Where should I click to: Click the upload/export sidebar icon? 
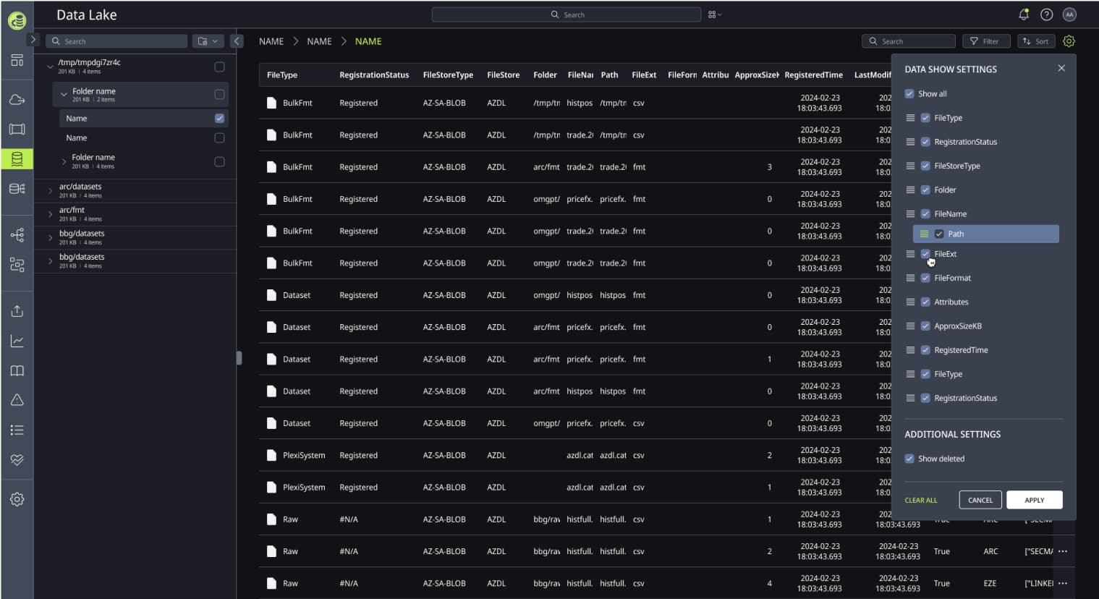pyautogui.click(x=17, y=311)
